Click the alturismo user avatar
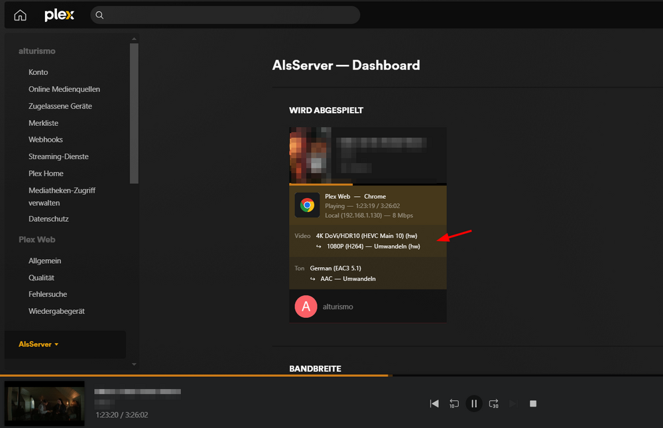 pyautogui.click(x=306, y=306)
